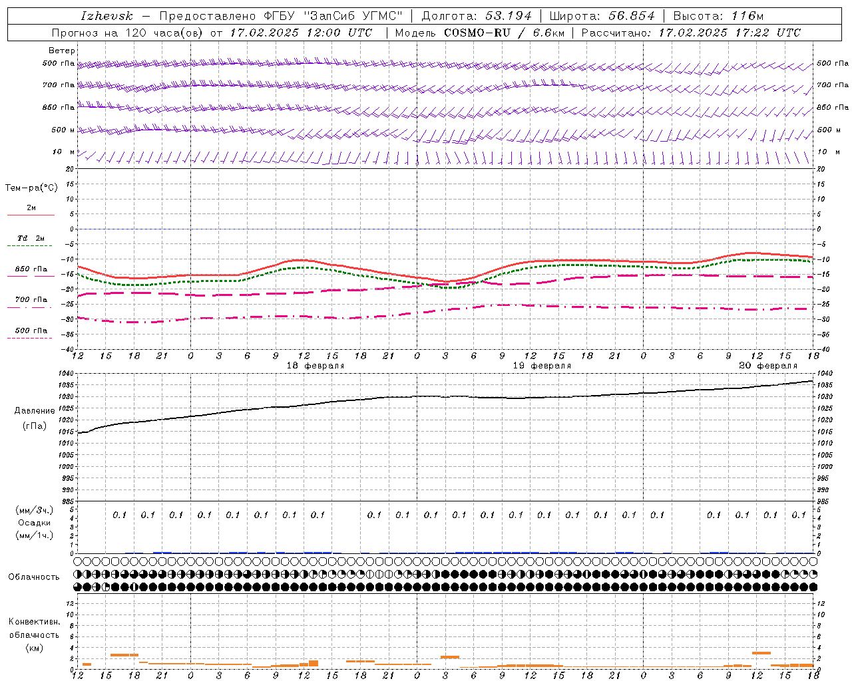Click dashed line sample under "500 гПа" temperature legend

tap(29, 339)
